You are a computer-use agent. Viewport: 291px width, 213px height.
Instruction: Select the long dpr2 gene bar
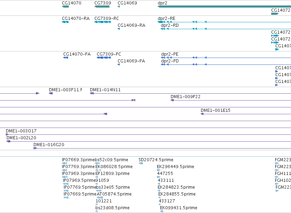[x=224, y=7]
